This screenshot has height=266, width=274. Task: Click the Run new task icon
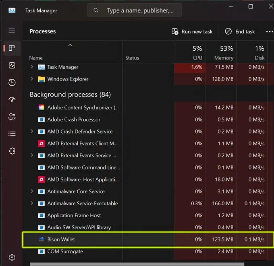(x=175, y=32)
